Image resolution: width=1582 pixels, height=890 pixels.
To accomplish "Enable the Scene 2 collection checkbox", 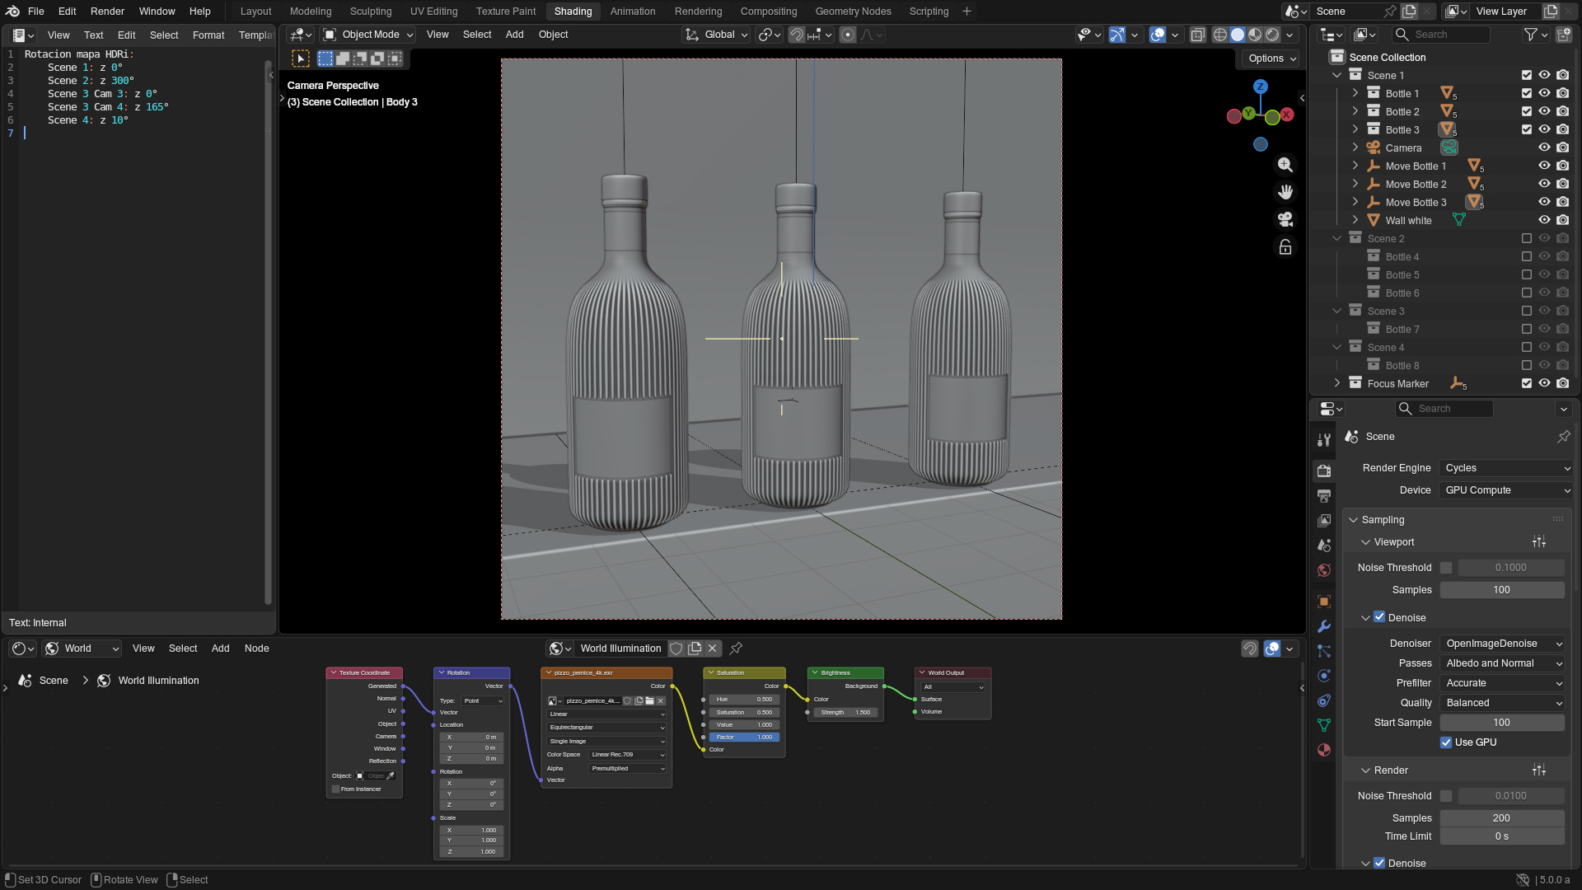I will tap(1526, 238).
